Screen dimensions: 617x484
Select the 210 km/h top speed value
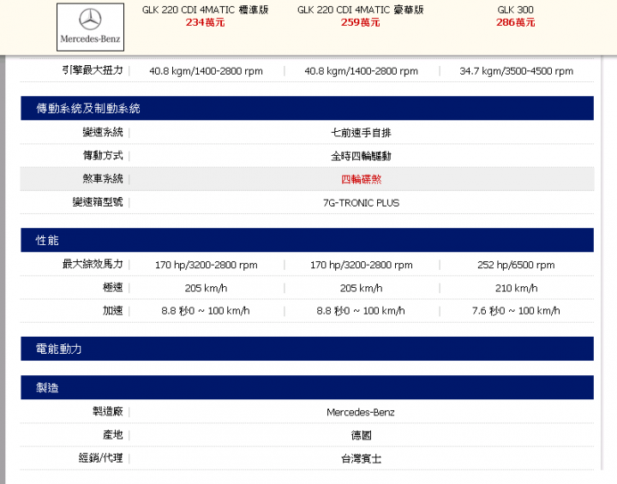coord(516,289)
